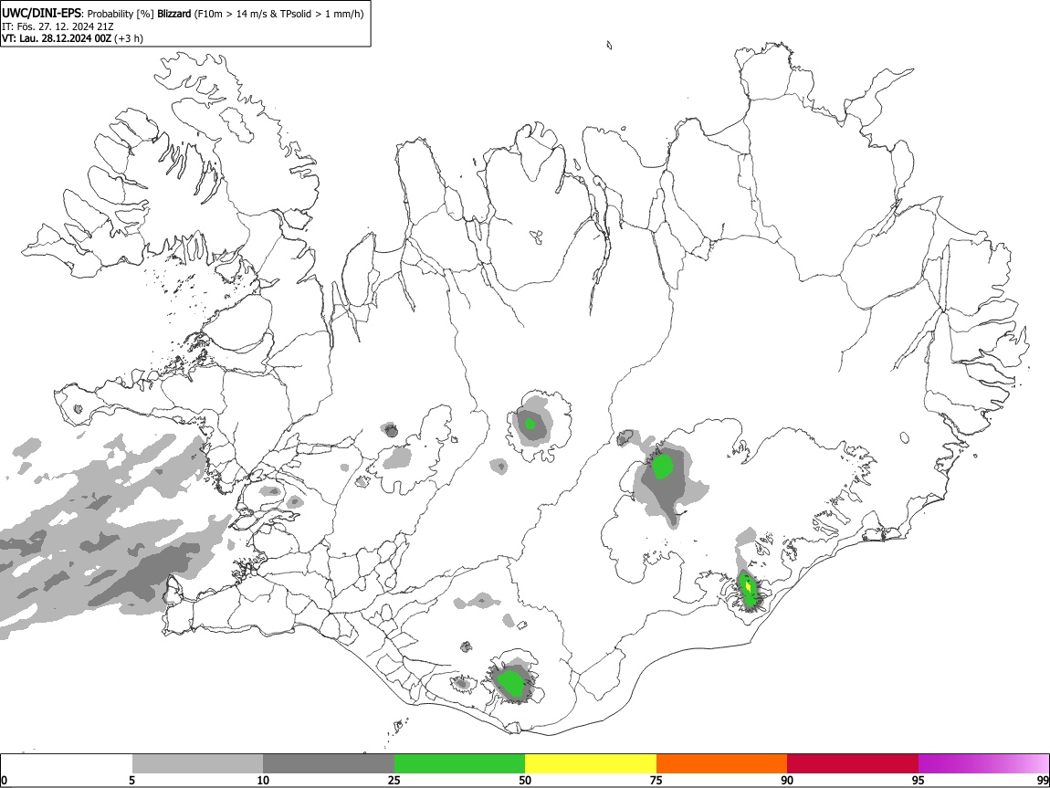The width and height of the screenshot is (1050, 788).
Task: Click the 'F10m > 14 m/s' criterion text
Action: (x=231, y=14)
